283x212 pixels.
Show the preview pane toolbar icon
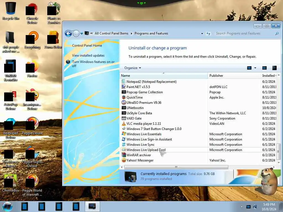click(x=264, y=68)
